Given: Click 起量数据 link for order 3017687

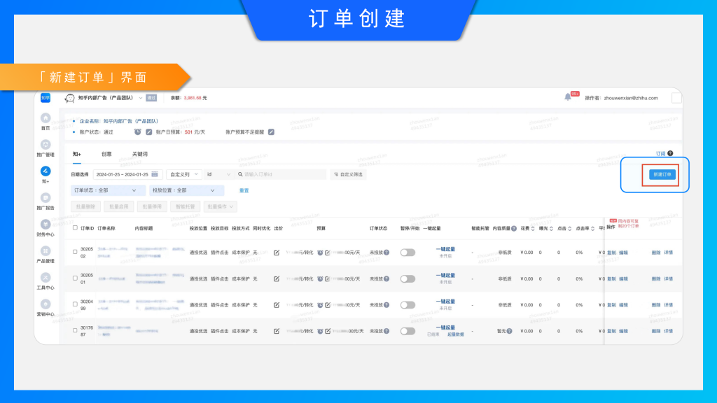Looking at the screenshot, I should click(455, 334).
